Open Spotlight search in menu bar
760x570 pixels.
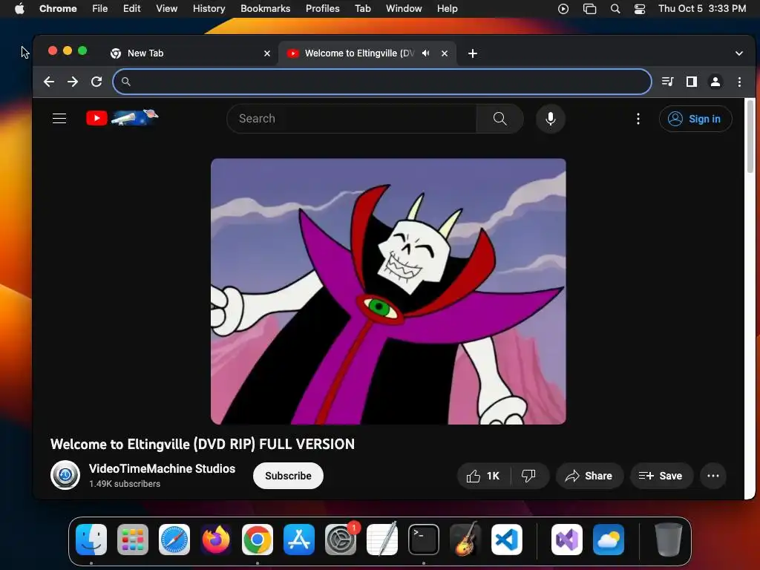tap(615, 9)
